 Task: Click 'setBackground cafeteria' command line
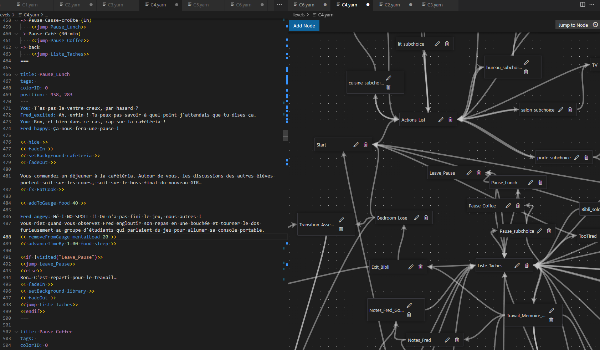click(x=60, y=156)
